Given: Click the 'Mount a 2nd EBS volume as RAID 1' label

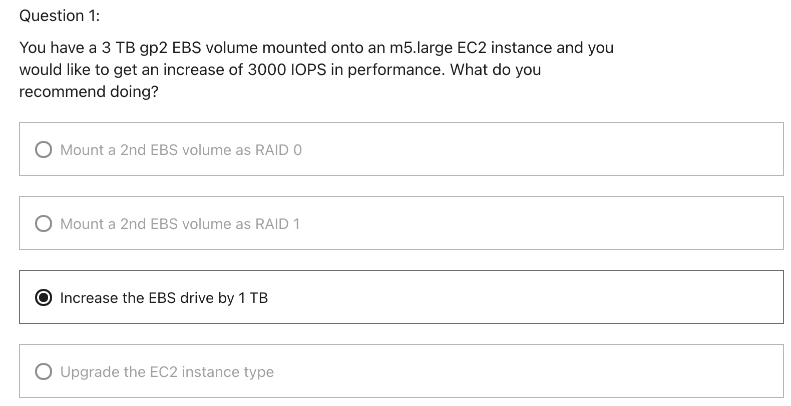Looking at the screenshot, I should click(180, 224).
